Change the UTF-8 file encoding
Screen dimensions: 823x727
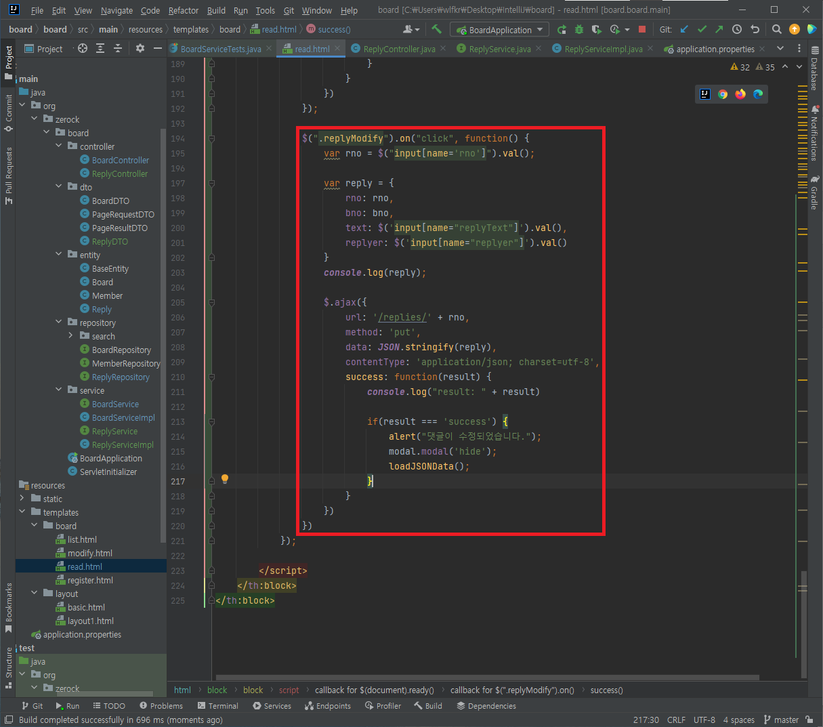point(704,720)
